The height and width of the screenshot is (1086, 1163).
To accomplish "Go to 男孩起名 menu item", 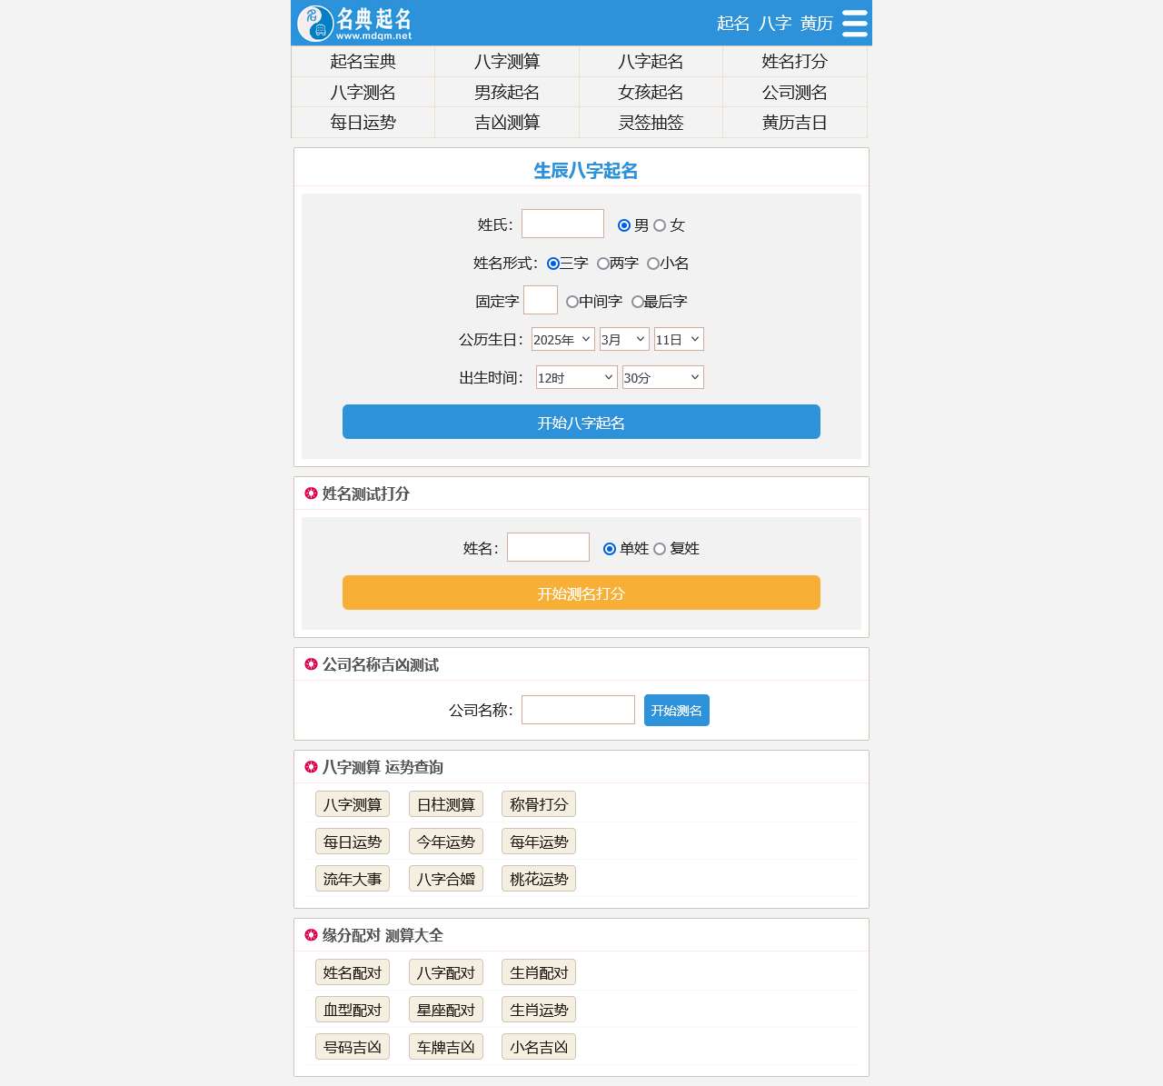I will click(507, 93).
